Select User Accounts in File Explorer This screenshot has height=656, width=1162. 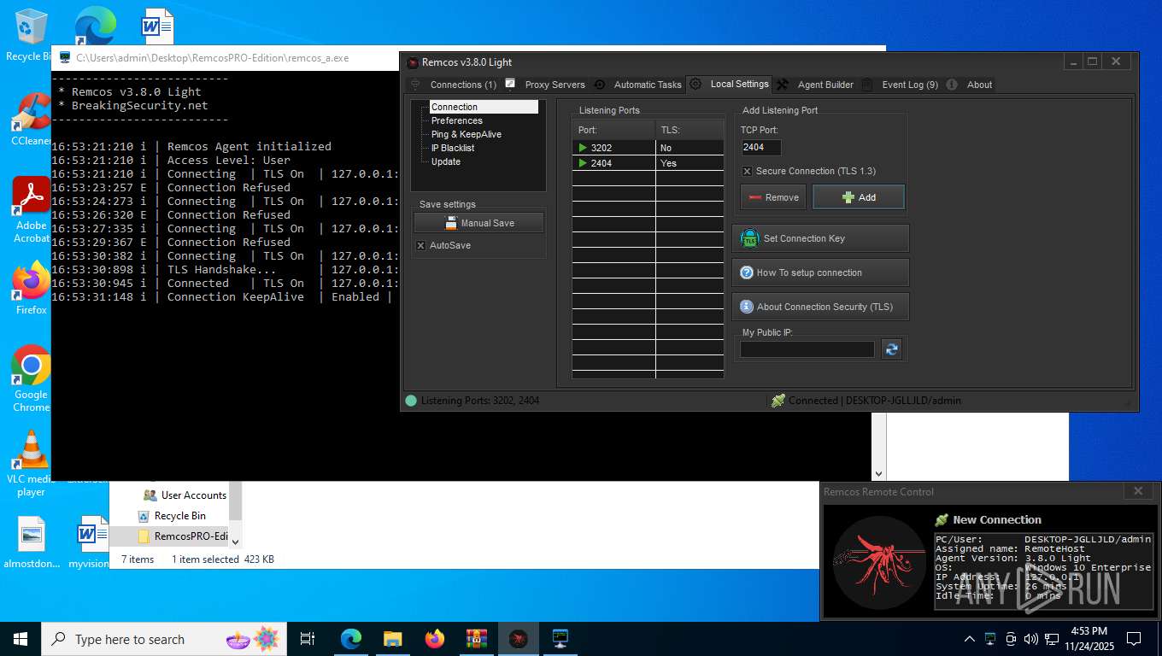tap(185, 495)
